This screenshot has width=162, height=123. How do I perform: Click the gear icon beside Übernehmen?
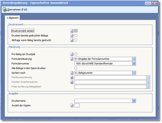coord(4,9)
